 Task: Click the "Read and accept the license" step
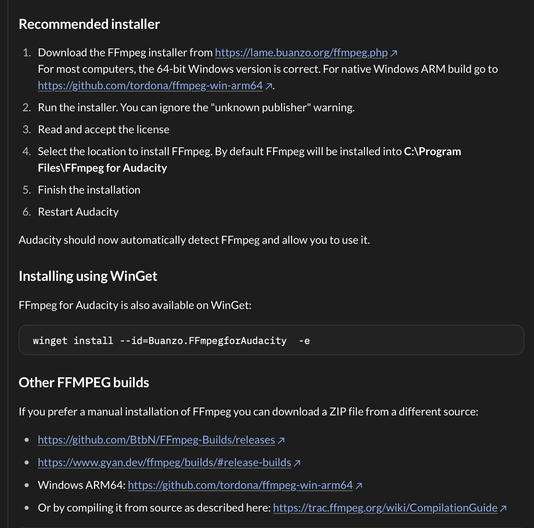pos(103,129)
